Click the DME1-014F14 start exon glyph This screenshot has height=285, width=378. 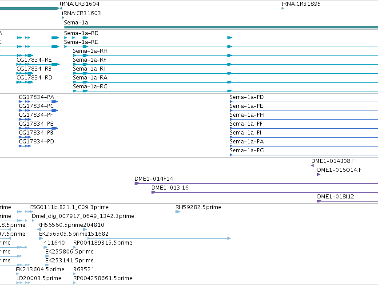pos(137,183)
